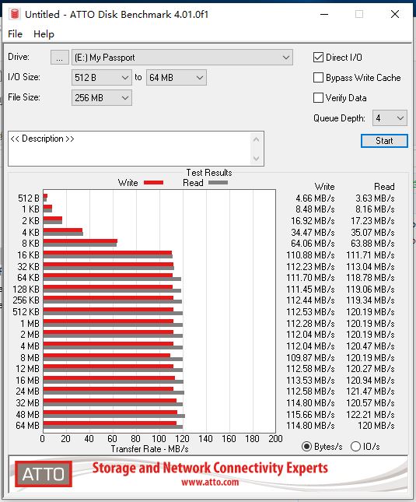Check the Verify Data box

(x=318, y=98)
